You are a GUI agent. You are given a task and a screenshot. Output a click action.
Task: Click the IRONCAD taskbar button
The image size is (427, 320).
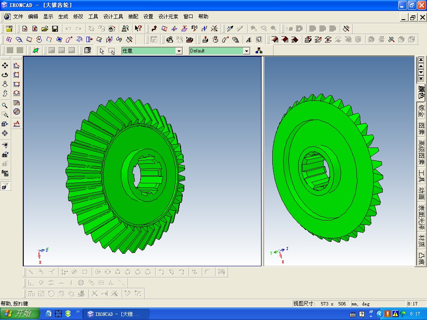point(116,314)
